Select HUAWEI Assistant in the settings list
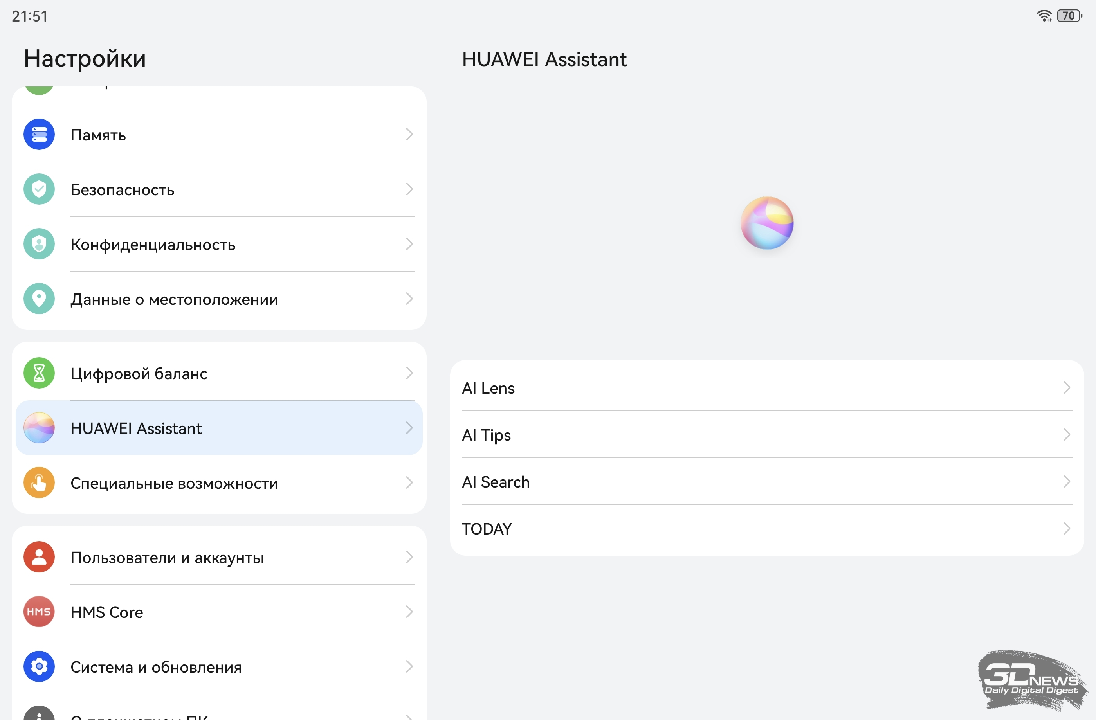Screen dimensions: 1096x720 point(136,428)
